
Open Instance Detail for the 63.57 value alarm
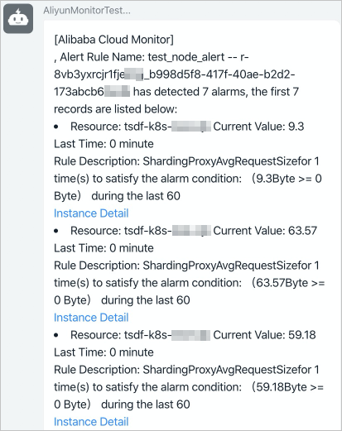91,318
